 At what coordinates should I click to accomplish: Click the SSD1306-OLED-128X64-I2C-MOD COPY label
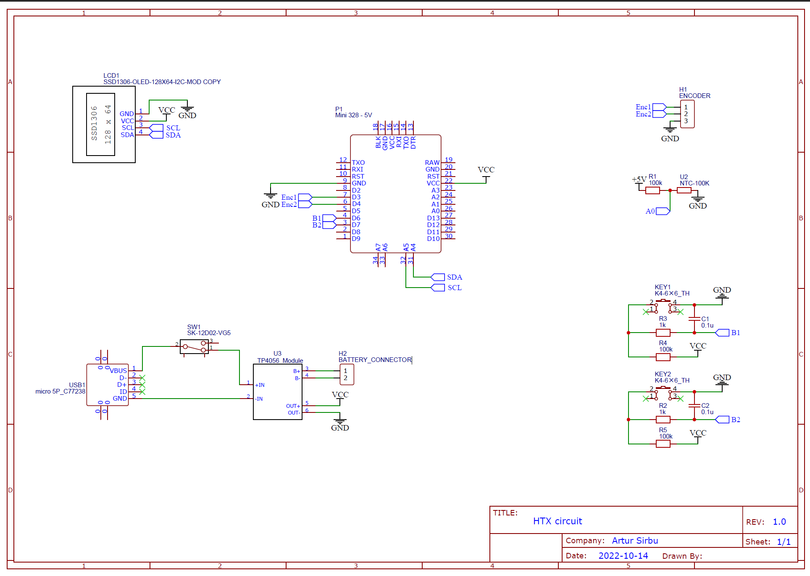point(162,82)
